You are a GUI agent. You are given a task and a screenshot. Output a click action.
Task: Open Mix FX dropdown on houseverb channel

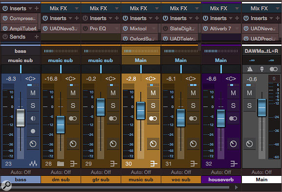click(x=237, y=8)
